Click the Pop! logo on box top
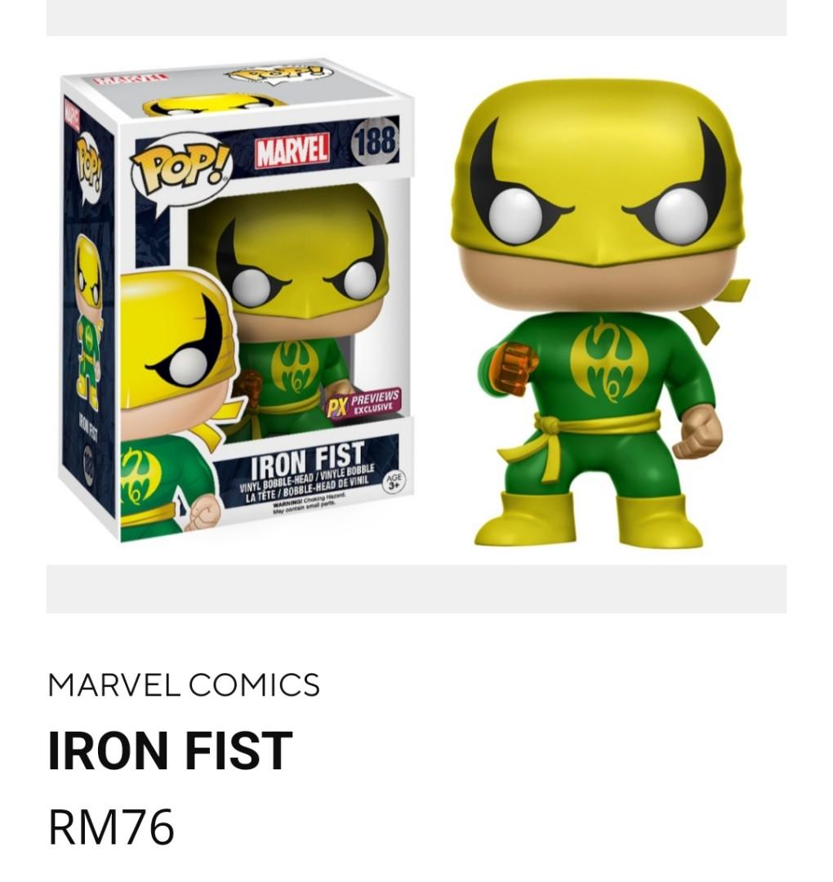 pyautogui.click(x=278, y=73)
